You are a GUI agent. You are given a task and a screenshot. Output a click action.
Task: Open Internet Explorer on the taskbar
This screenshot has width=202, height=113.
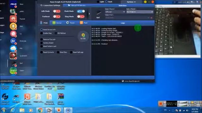pos(13,110)
